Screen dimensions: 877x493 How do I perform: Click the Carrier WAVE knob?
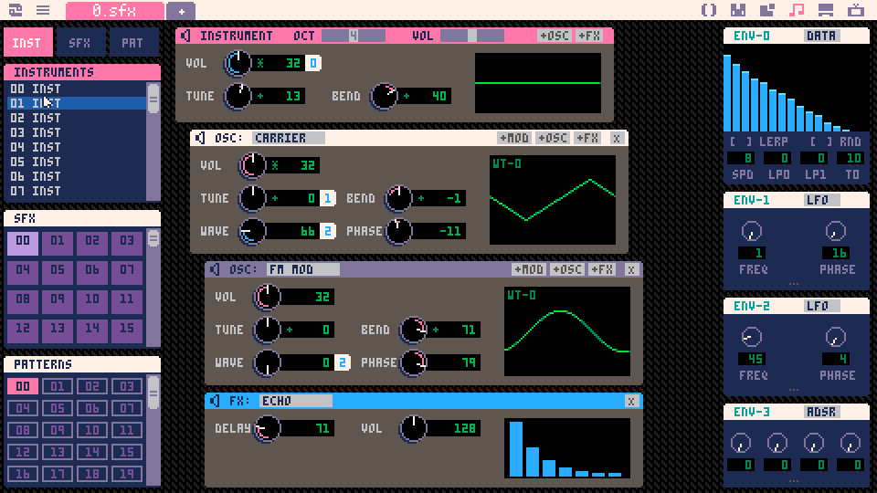pos(252,231)
